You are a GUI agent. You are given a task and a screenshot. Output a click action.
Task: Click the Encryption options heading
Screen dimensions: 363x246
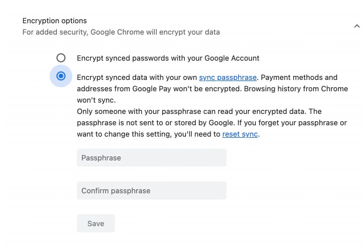pos(54,21)
